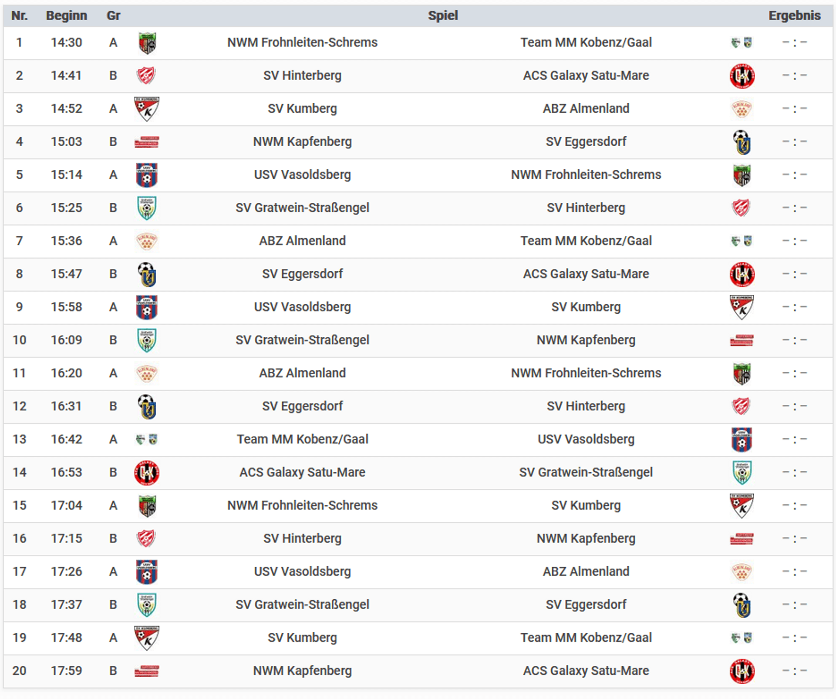Click SV Hinterberg crest in match 2
The width and height of the screenshot is (836, 699).
[146, 76]
